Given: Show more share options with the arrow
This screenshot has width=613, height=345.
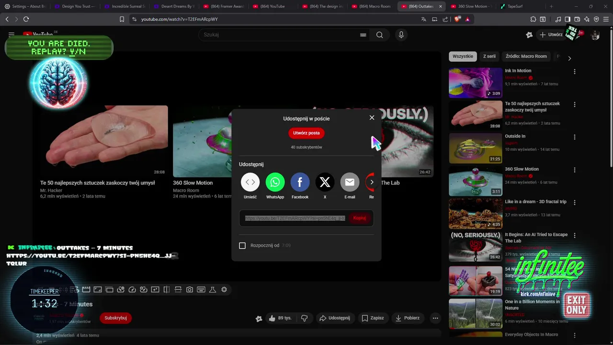Looking at the screenshot, I should [x=372, y=182].
